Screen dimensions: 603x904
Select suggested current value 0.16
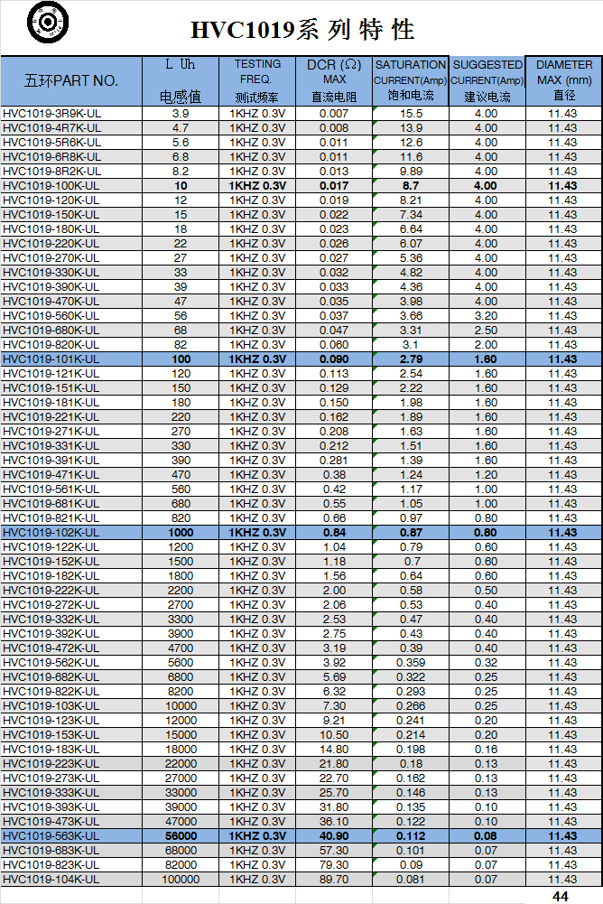point(486,749)
